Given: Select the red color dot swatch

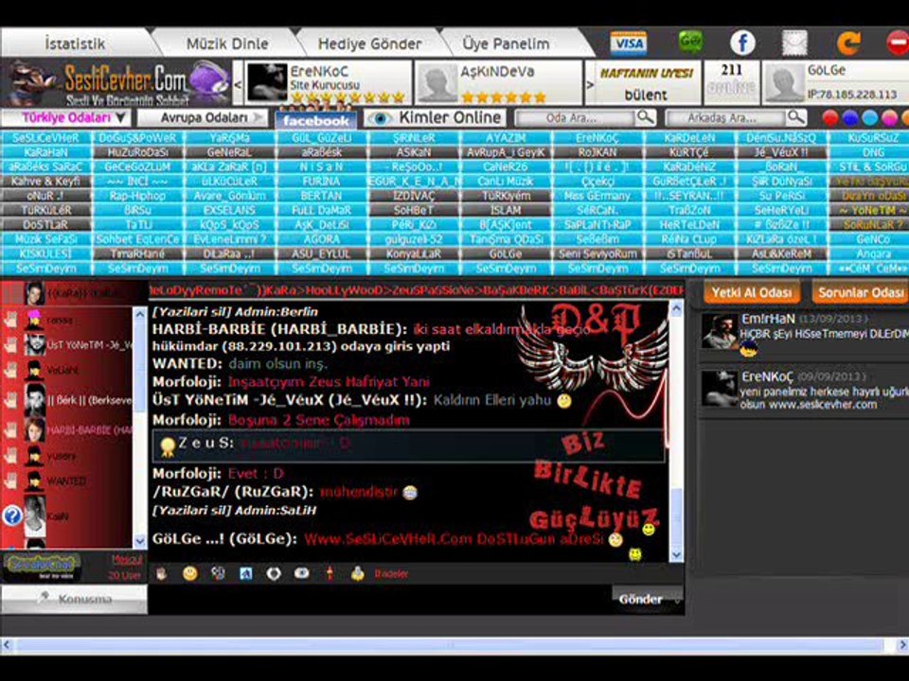Looking at the screenshot, I should tap(830, 118).
